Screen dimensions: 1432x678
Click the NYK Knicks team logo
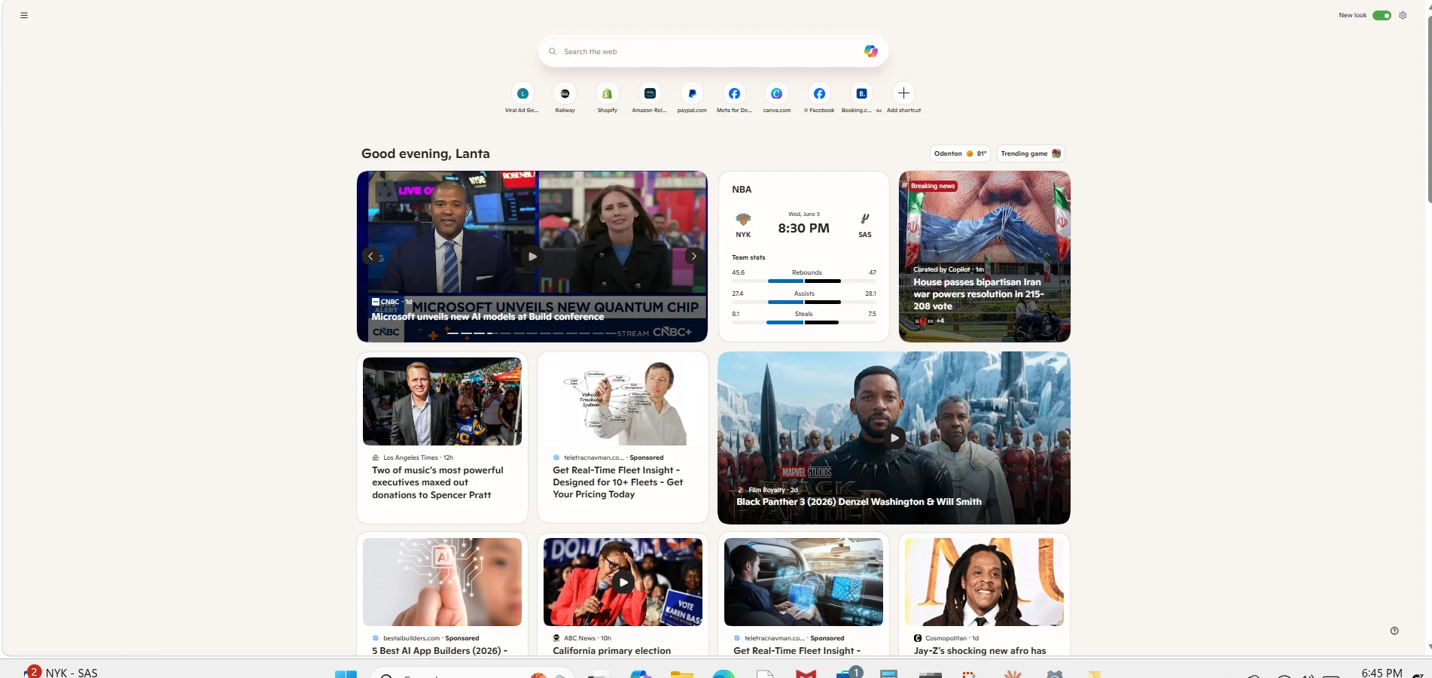point(743,220)
